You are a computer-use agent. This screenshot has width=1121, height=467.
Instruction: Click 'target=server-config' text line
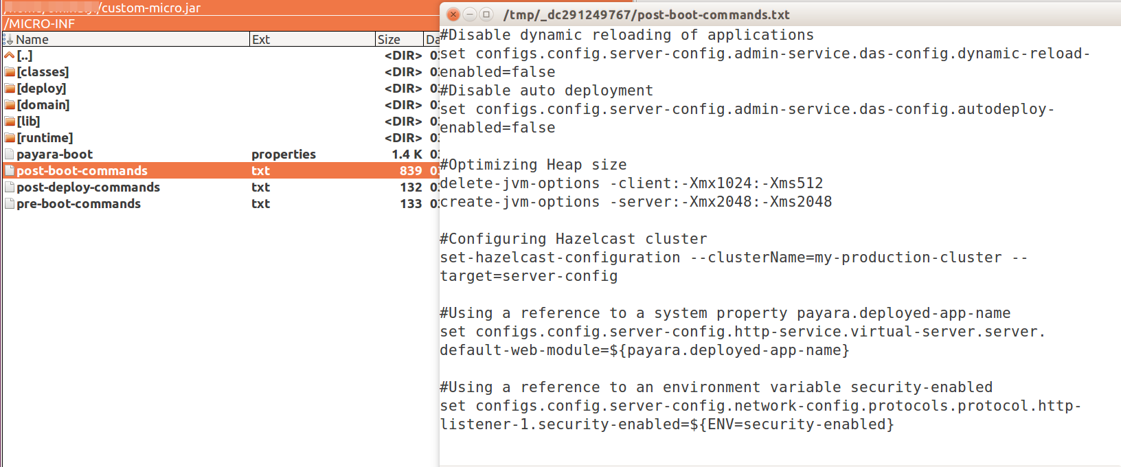pos(528,276)
